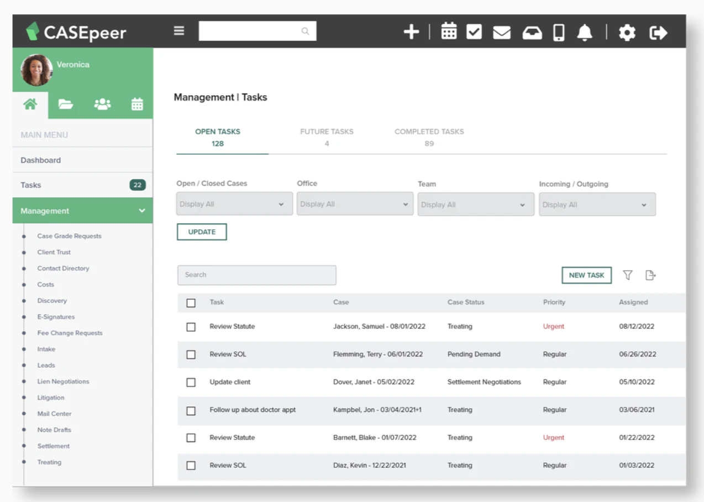Open the envelope mail icon

(502, 33)
